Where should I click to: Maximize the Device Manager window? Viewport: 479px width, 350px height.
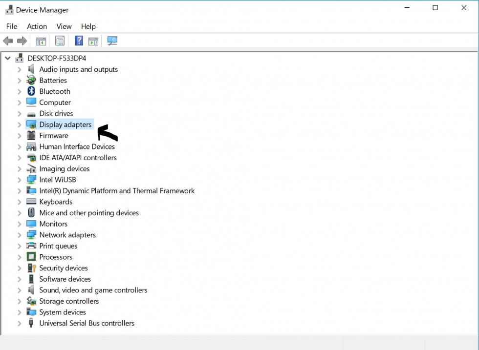pyautogui.click(x=435, y=8)
